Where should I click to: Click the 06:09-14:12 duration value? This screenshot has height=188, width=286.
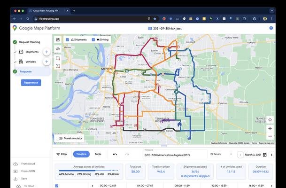pos(261,172)
